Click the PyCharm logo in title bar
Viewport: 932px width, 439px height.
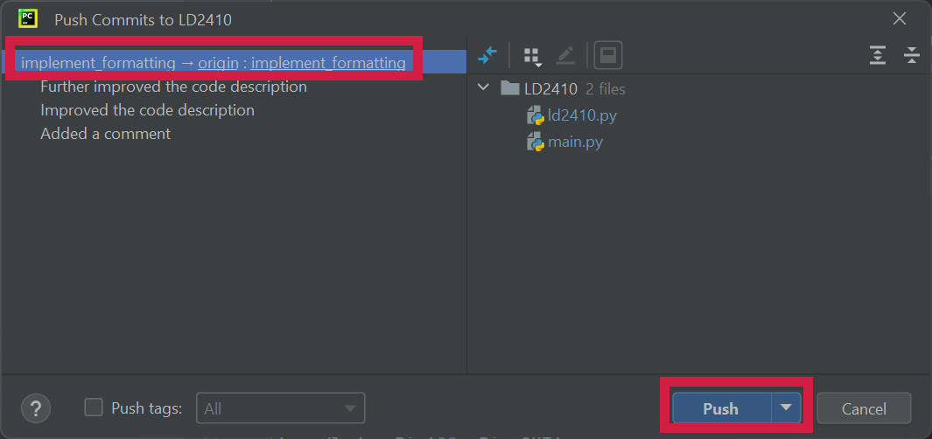(27, 17)
